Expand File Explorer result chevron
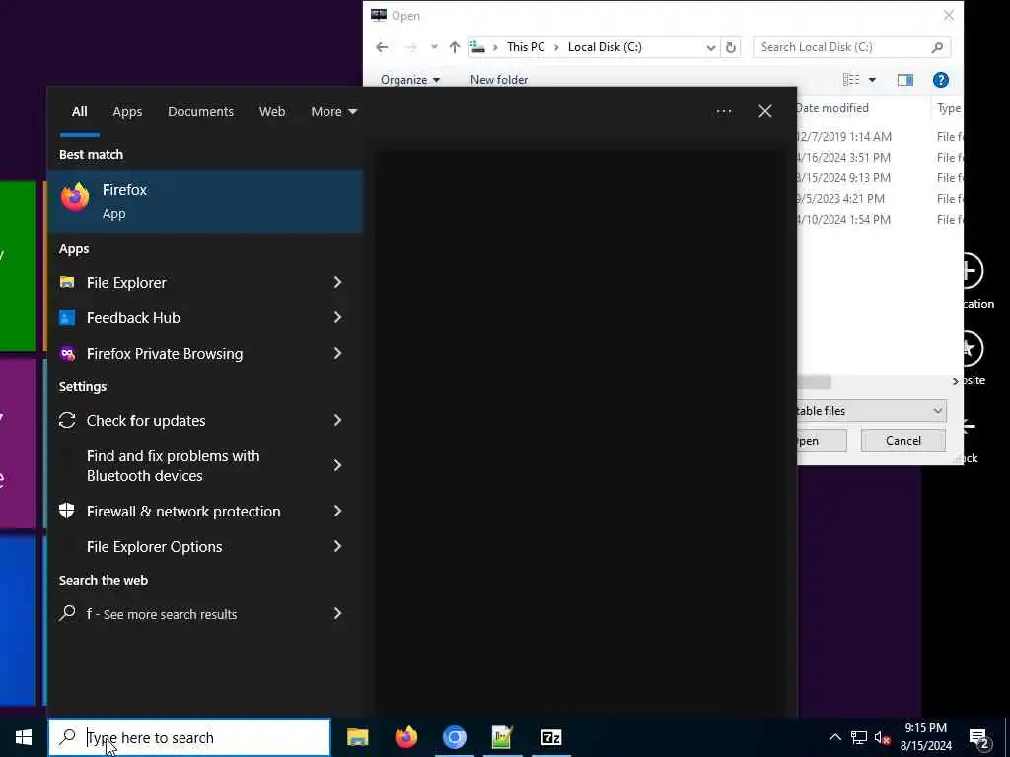The image size is (1010, 757). pos(337,282)
